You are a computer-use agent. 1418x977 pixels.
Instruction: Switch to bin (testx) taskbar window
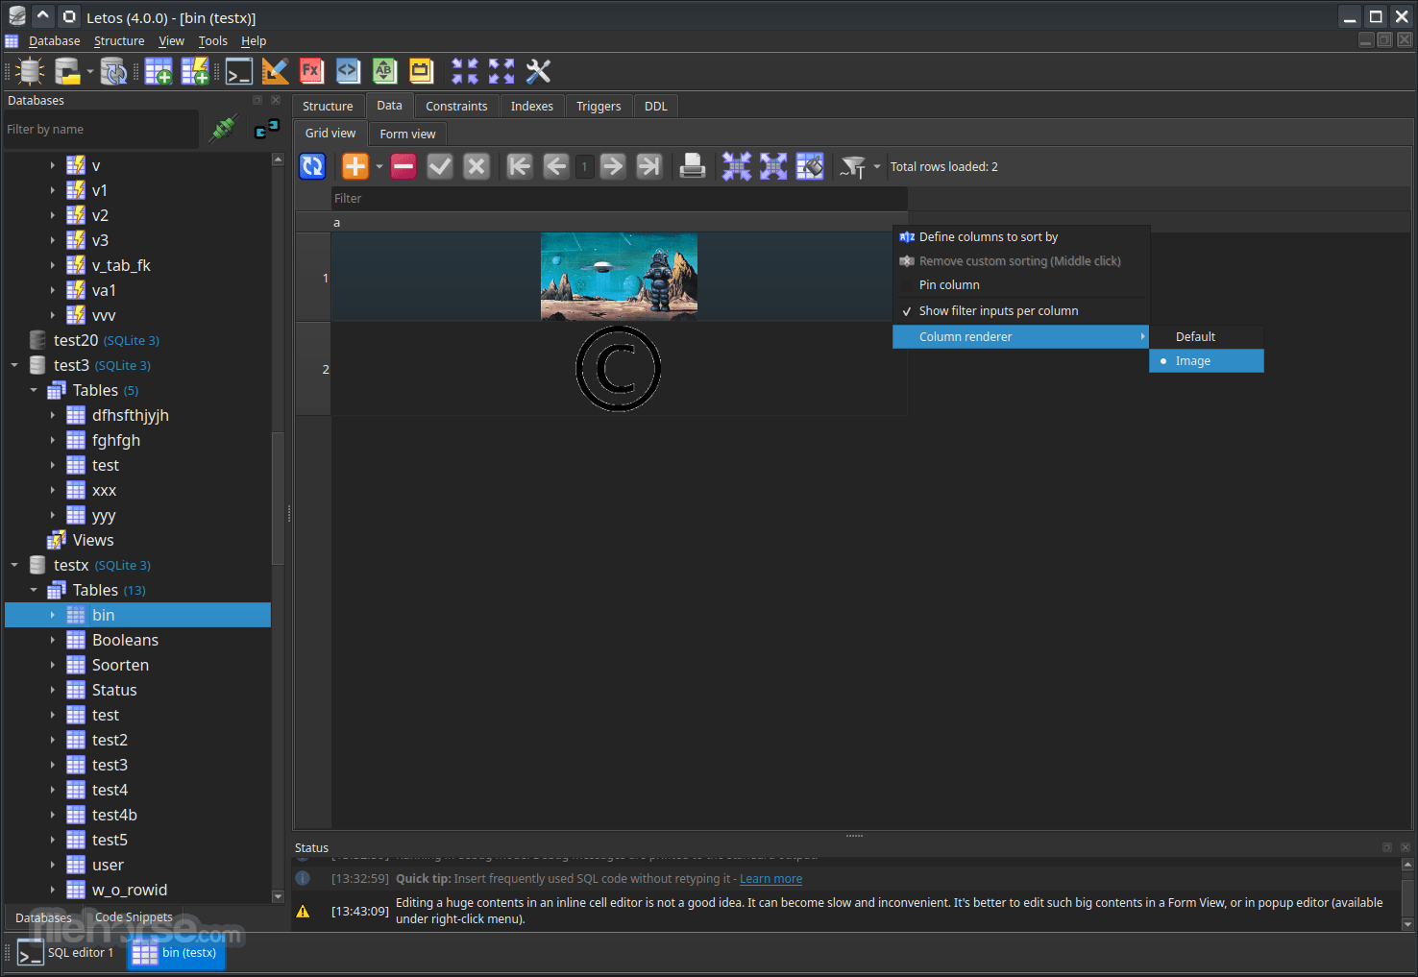(x=177, y=953)
